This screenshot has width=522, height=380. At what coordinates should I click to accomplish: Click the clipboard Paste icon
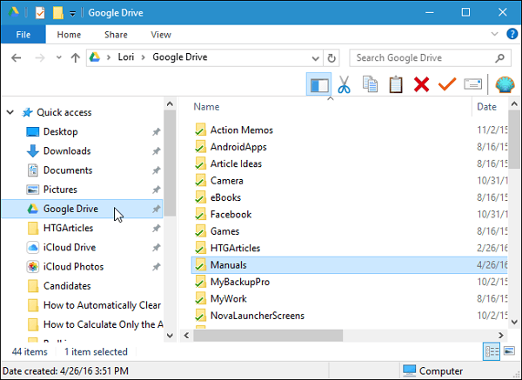(396, 85)
